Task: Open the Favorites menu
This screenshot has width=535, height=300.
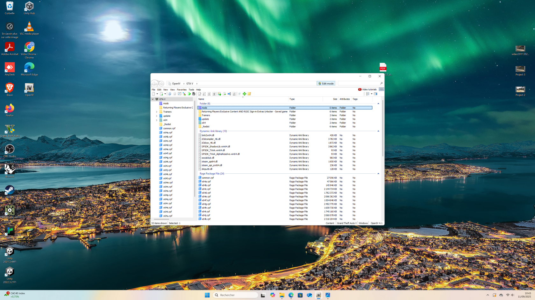Action: tap(182, 90)
